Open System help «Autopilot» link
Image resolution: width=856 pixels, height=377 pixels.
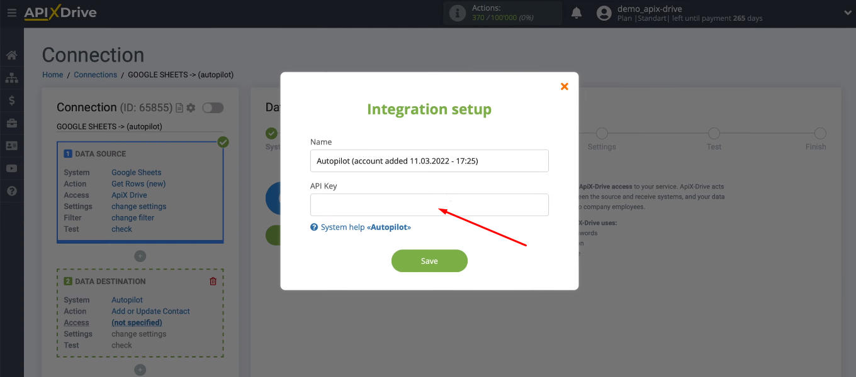[361, 227]
